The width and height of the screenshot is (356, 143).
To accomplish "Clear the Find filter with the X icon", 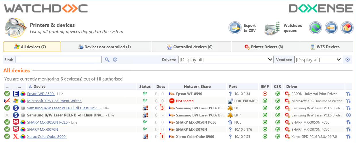I will [x=115, y=60].
